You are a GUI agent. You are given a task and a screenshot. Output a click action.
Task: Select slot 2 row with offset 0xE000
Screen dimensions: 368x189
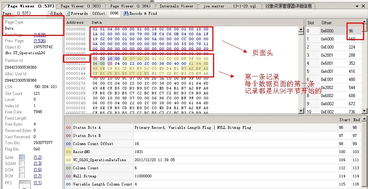pyautogui.click(x=333, y=47)
